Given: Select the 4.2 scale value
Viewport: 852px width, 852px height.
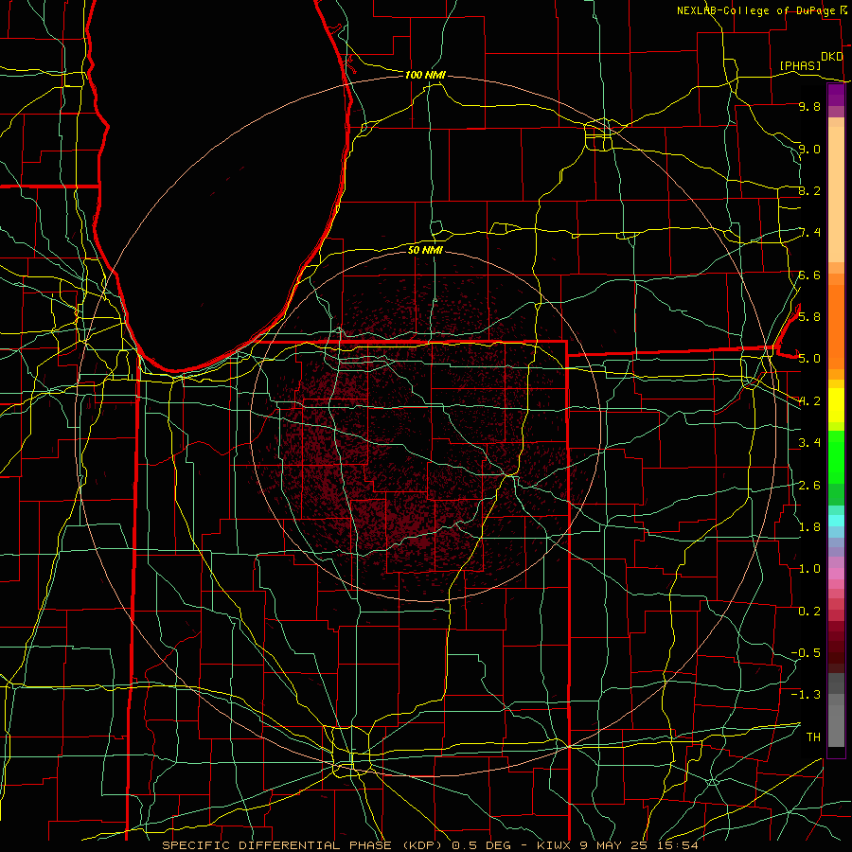Looking at the screenshot, I should coord(809,401).
